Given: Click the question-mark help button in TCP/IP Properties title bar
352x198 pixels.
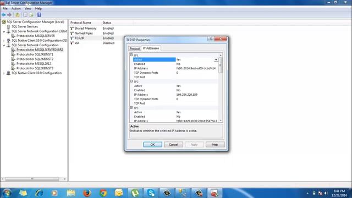Looking at the screenshot, I should click(x=211, y=39).
